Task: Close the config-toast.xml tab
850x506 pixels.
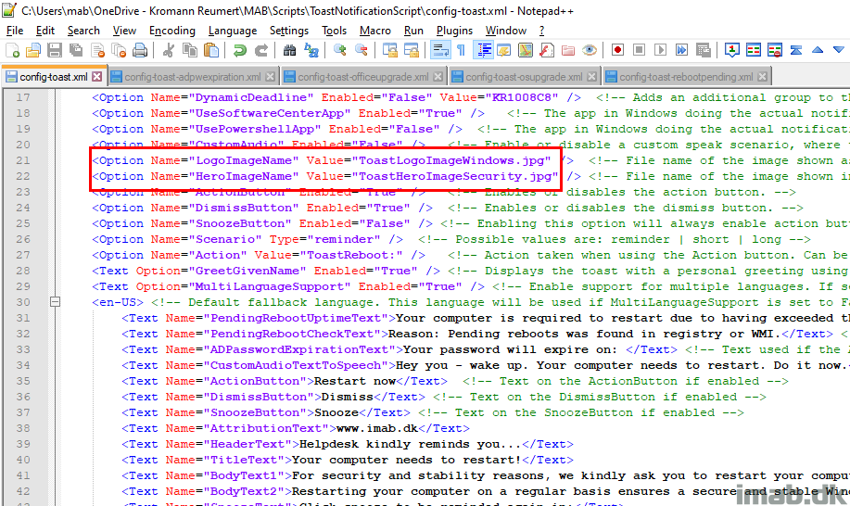Action: pyautogui.click(x=96, y=77)
